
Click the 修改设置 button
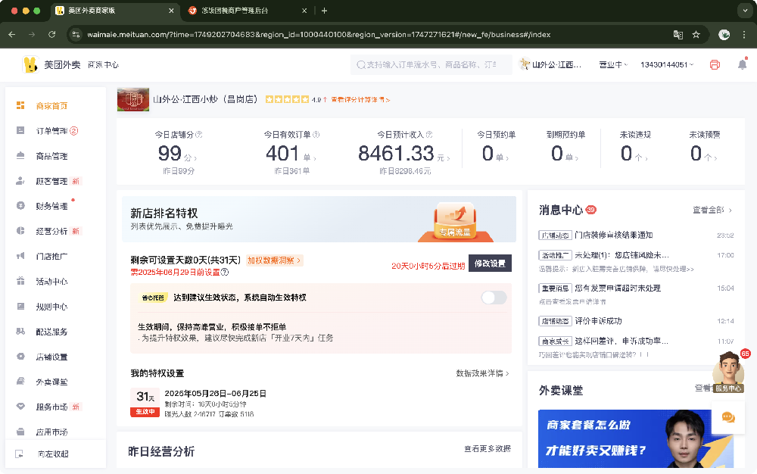point(490,264)
